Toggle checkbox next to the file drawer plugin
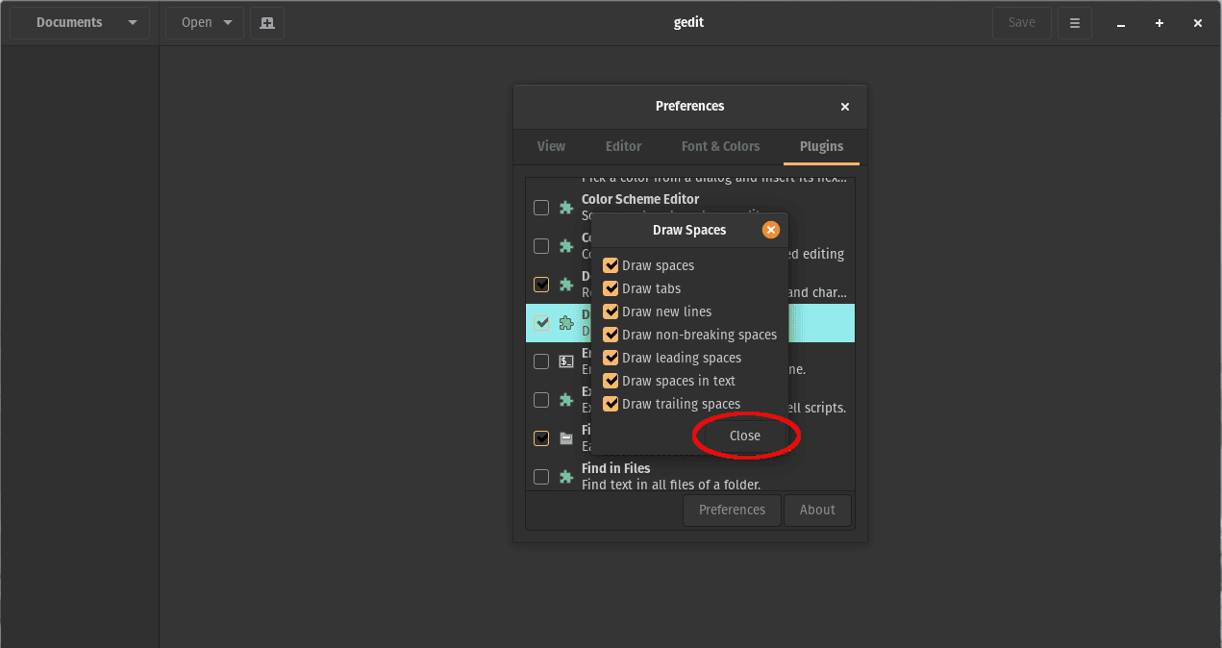 [x=541, y=438]
